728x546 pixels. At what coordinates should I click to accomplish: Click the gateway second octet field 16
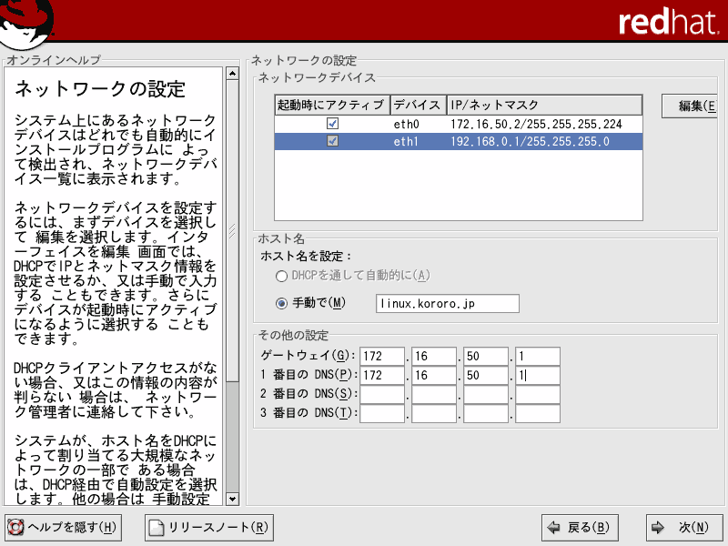(x=434, y=356)
